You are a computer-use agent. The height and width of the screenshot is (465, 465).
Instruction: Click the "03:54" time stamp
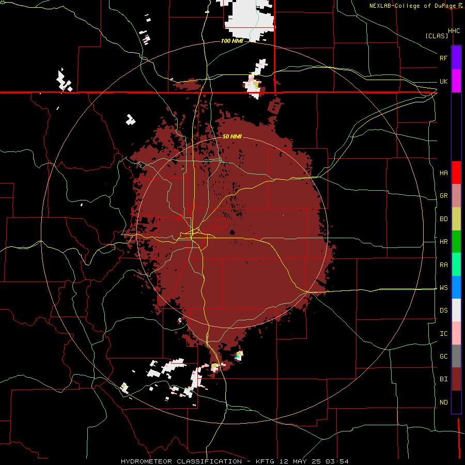point(336,461)
